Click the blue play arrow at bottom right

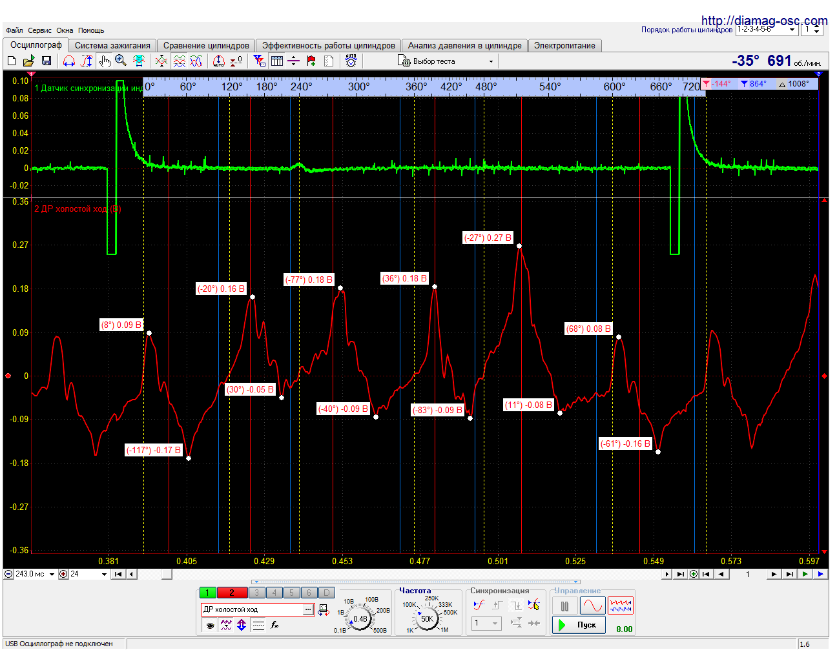click(820, 574)
